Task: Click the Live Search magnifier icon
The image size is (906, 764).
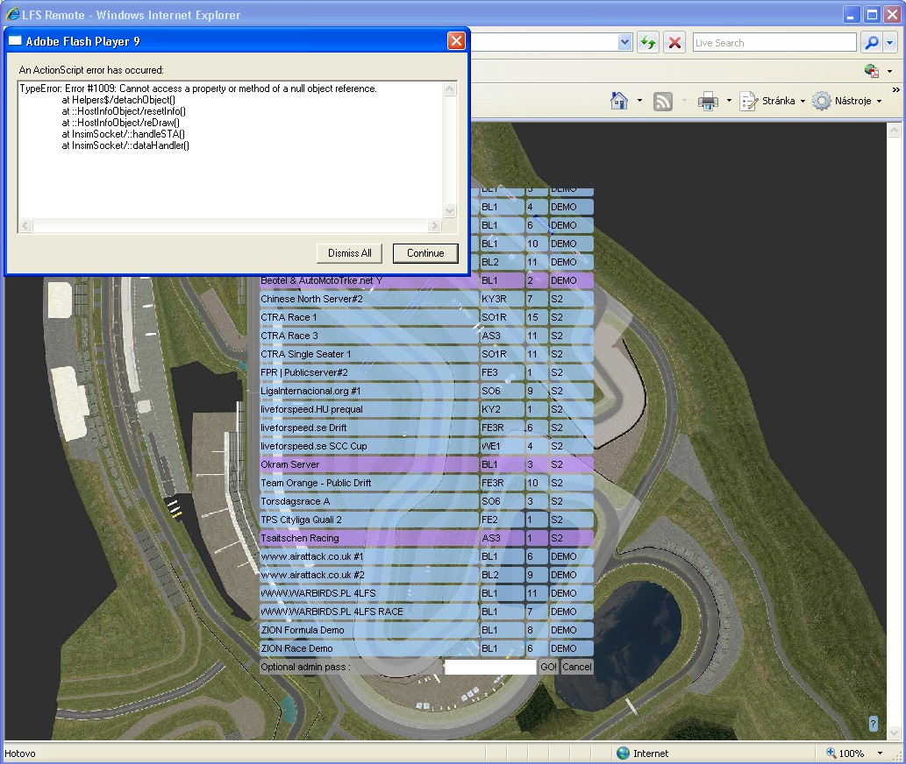Action: point(871,42)
